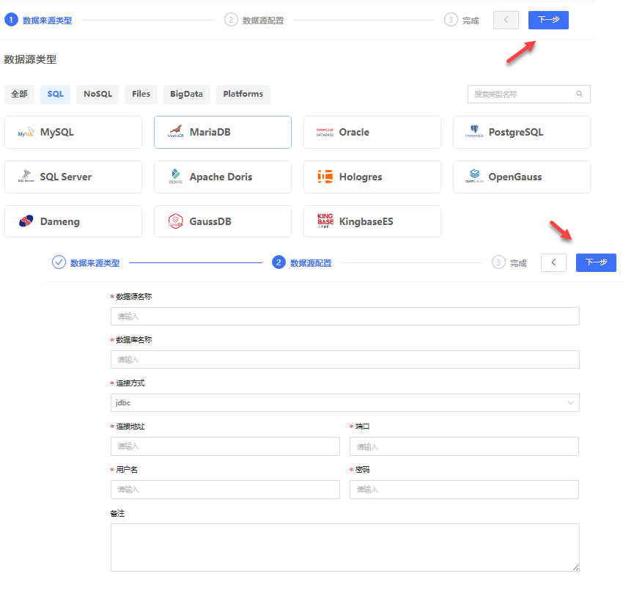Click the back arrow in top wizard bar
Image resolution: width=623 pixels, height=590 pixels.
pos(506,20)
